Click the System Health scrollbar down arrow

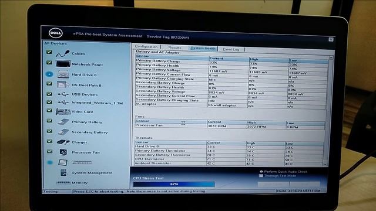(325, 164)
